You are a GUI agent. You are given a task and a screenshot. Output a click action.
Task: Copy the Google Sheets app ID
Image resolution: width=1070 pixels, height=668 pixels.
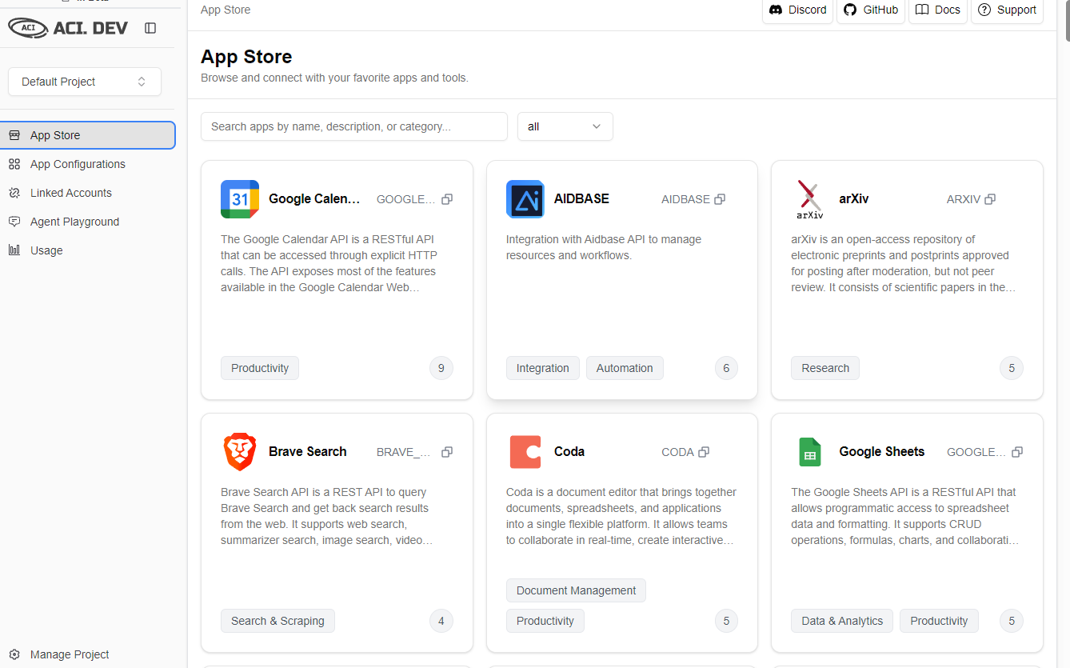point(1017,452)
